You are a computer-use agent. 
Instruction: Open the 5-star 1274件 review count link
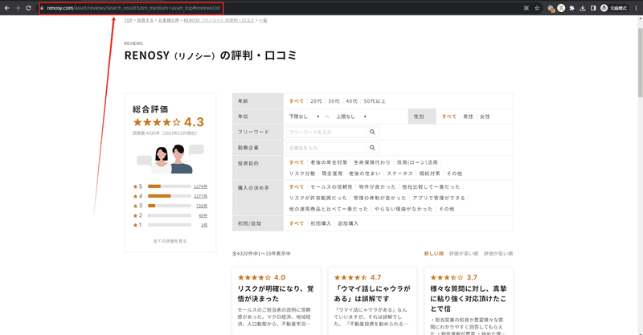coord(200,186)
